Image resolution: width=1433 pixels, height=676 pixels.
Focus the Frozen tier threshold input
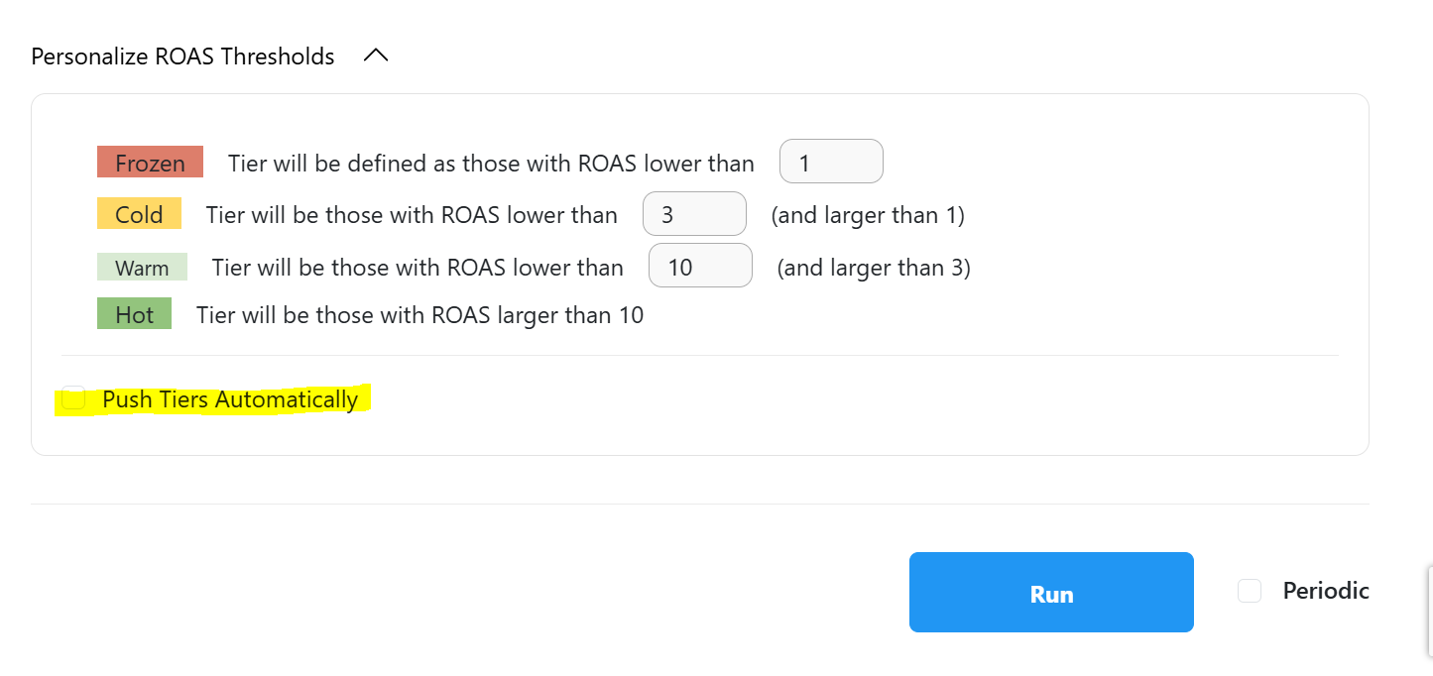click(x=831, y=162)
